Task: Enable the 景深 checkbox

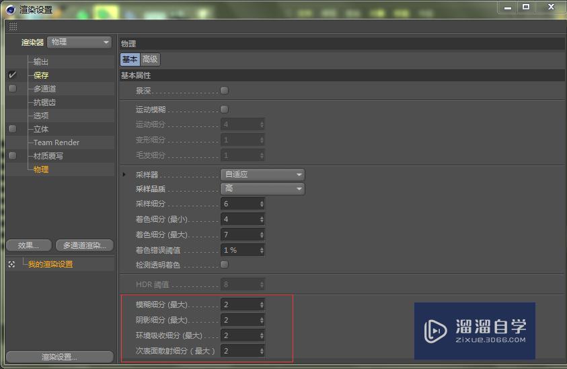Action: [x=224, y=90]
